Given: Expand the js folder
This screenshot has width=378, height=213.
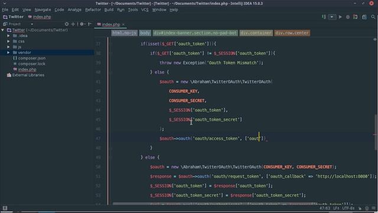Looking at the screenshot, I should click(x=8, y=47).
